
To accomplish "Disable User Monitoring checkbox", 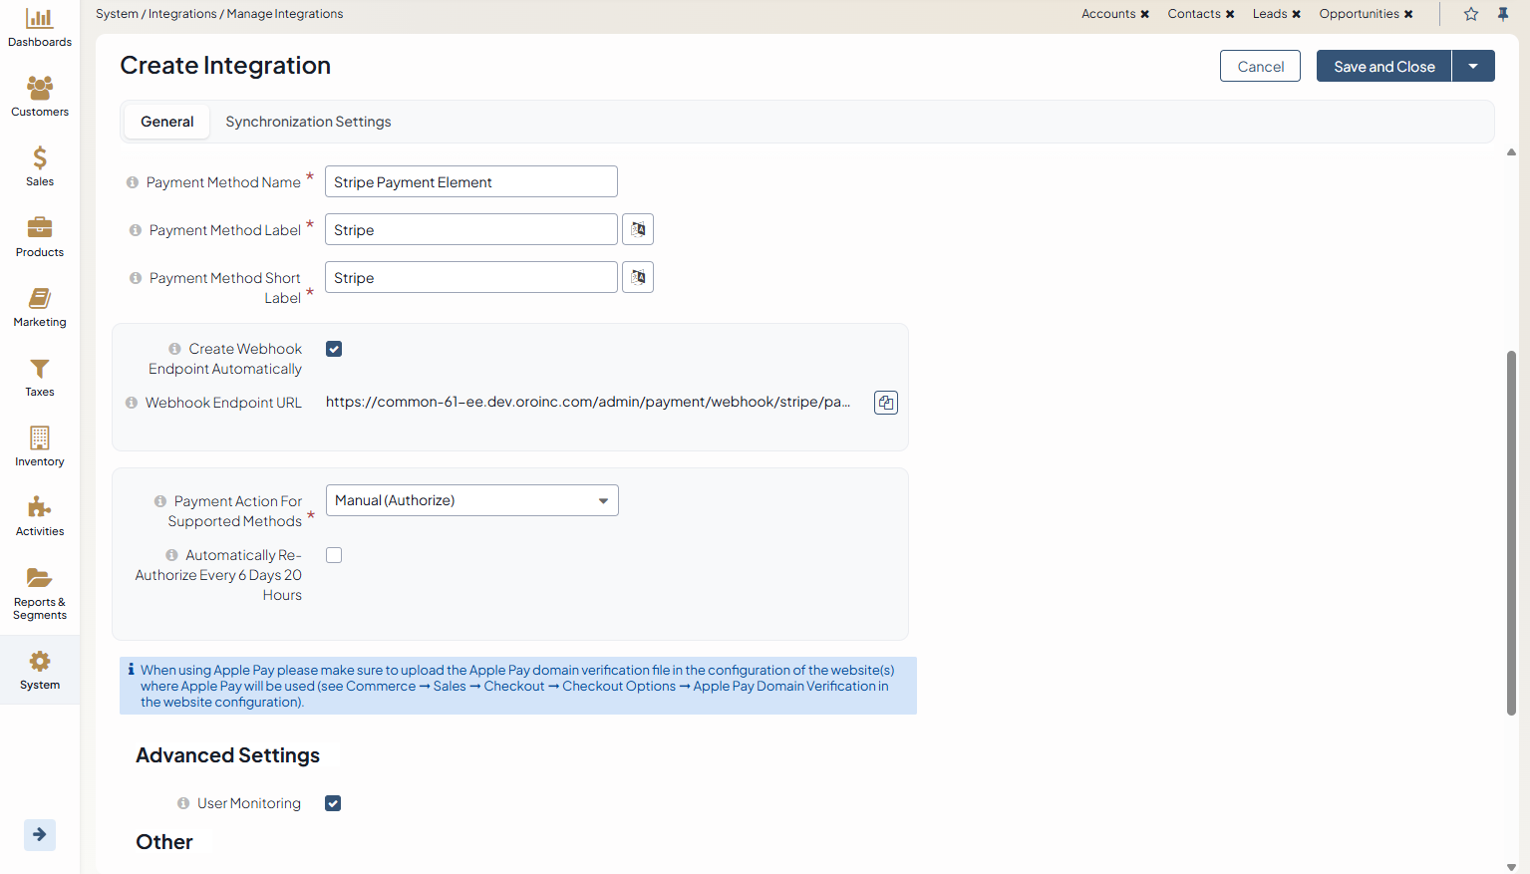I will (333, 803).
